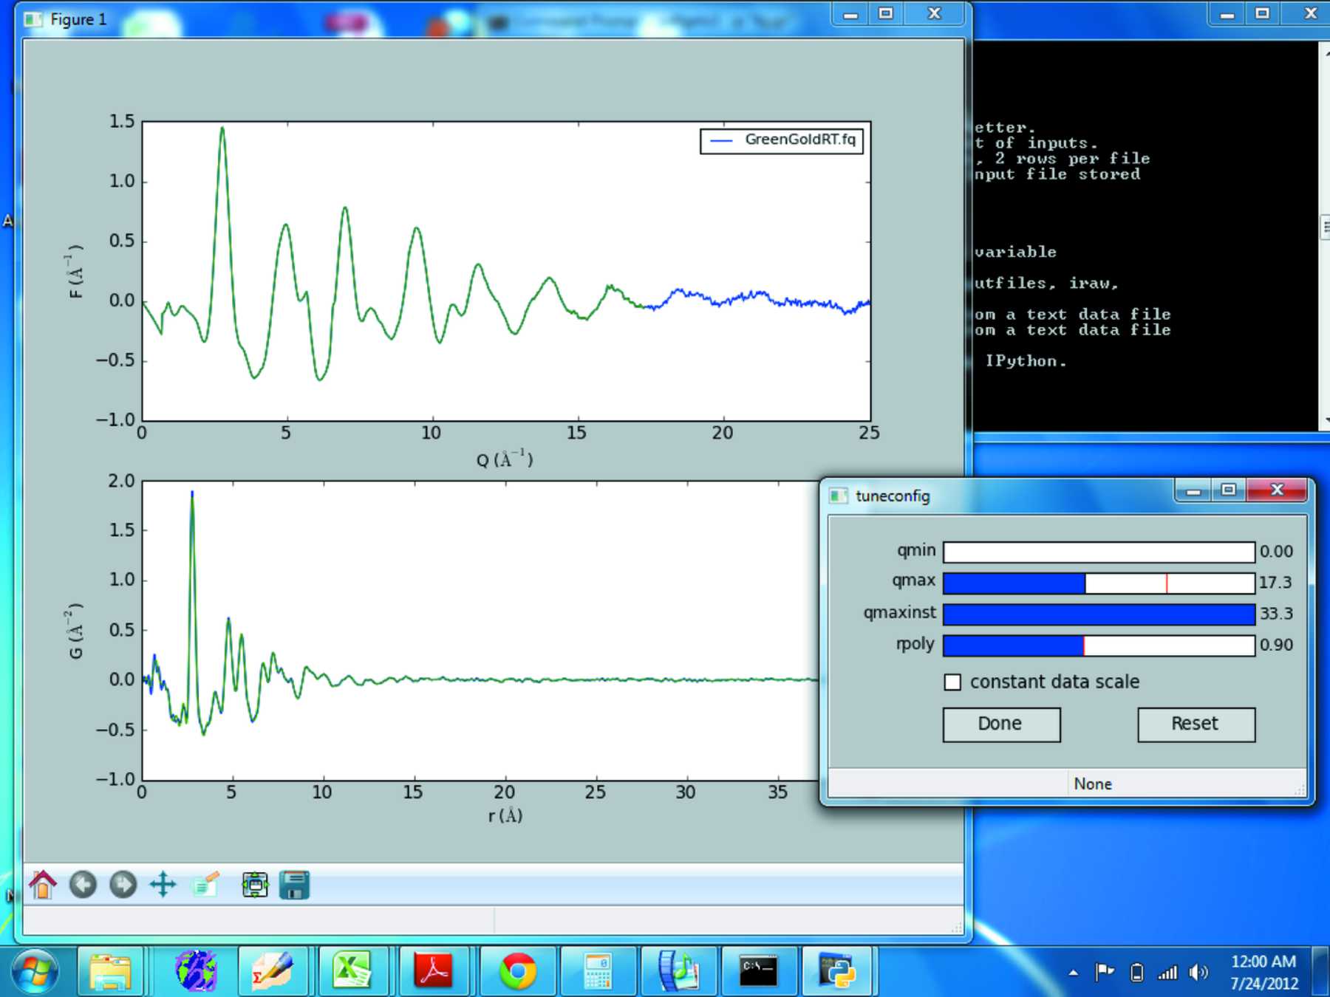This screenshot has width=1330, height=997.
Task: Show hidden system tray icons
Action: tap(1073, 973)
